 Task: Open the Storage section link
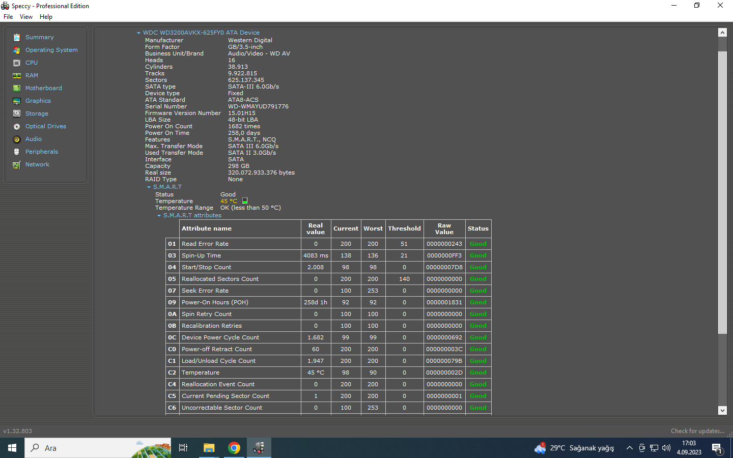click(x=37, y=113)
